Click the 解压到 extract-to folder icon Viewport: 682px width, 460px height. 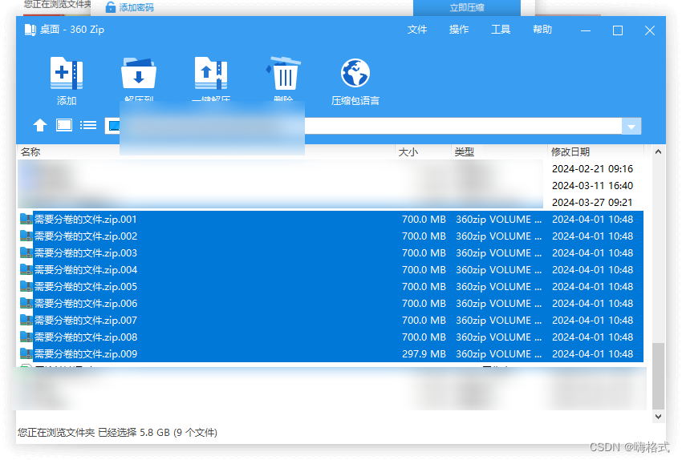pos(139,73)
